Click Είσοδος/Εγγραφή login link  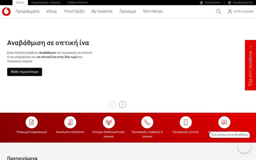pos(244,11)
